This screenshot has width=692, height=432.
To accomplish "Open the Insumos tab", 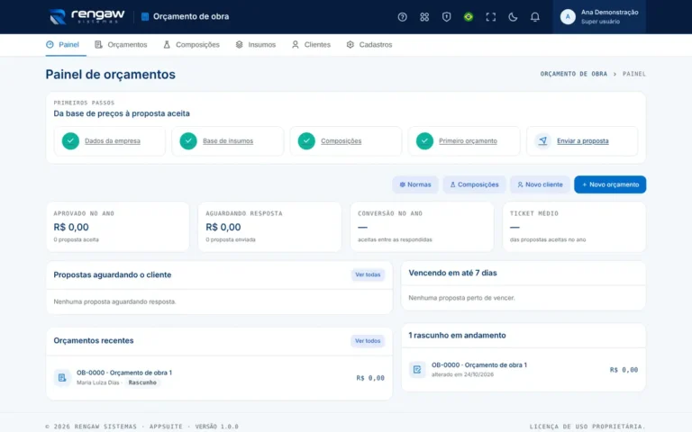I will (256, 44).
